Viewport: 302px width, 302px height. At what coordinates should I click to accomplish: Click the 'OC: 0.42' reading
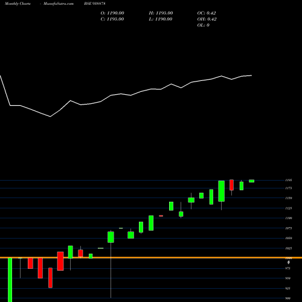pyautogui.click(x=207, y=13)
